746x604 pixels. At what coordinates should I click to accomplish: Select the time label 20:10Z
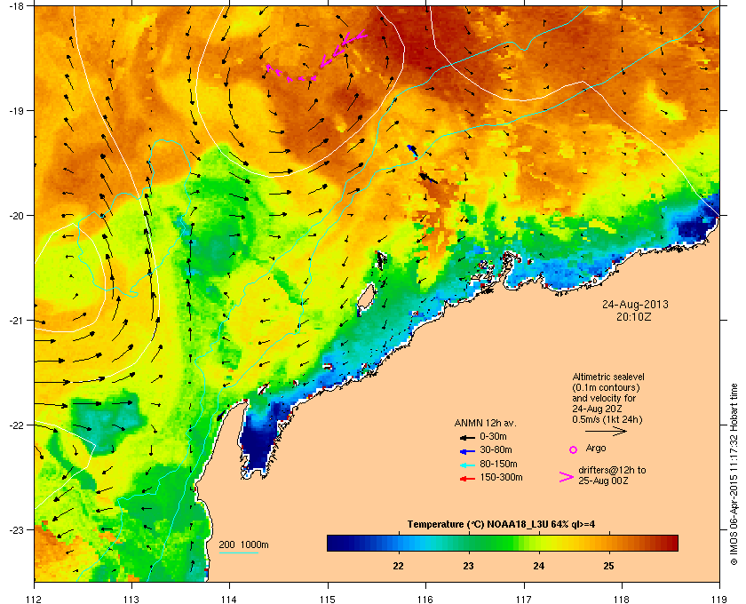click(x=634, y=316)
